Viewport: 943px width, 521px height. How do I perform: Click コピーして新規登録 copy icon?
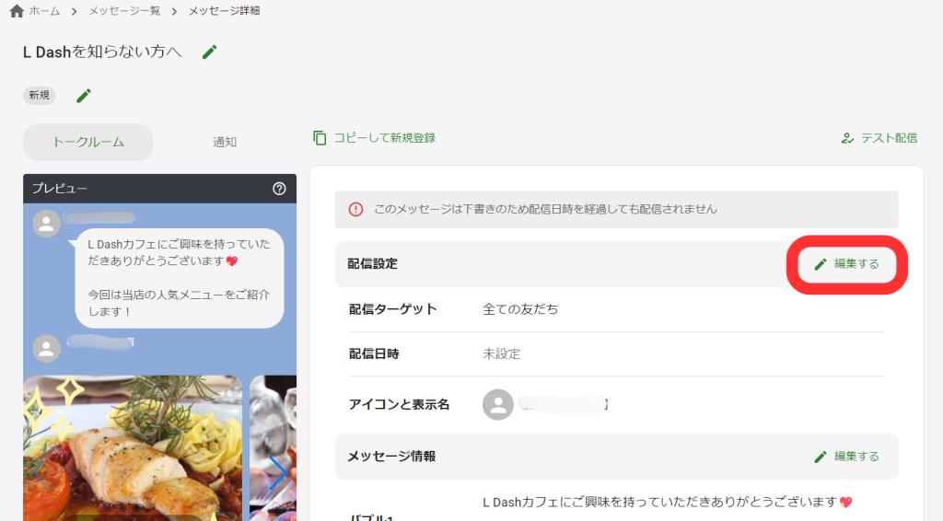point(320,137)
